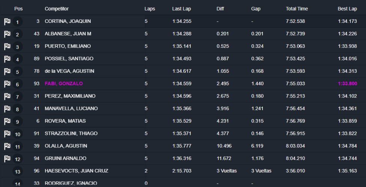This screenshot has width=366, height=187.
Task: Click the checkered flag next to ALBANESE, JUAN M
Action: click(7, 34)
